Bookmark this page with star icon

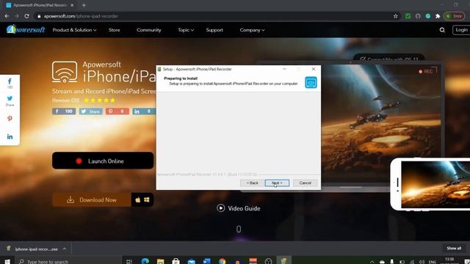click(x=395, y=16)
